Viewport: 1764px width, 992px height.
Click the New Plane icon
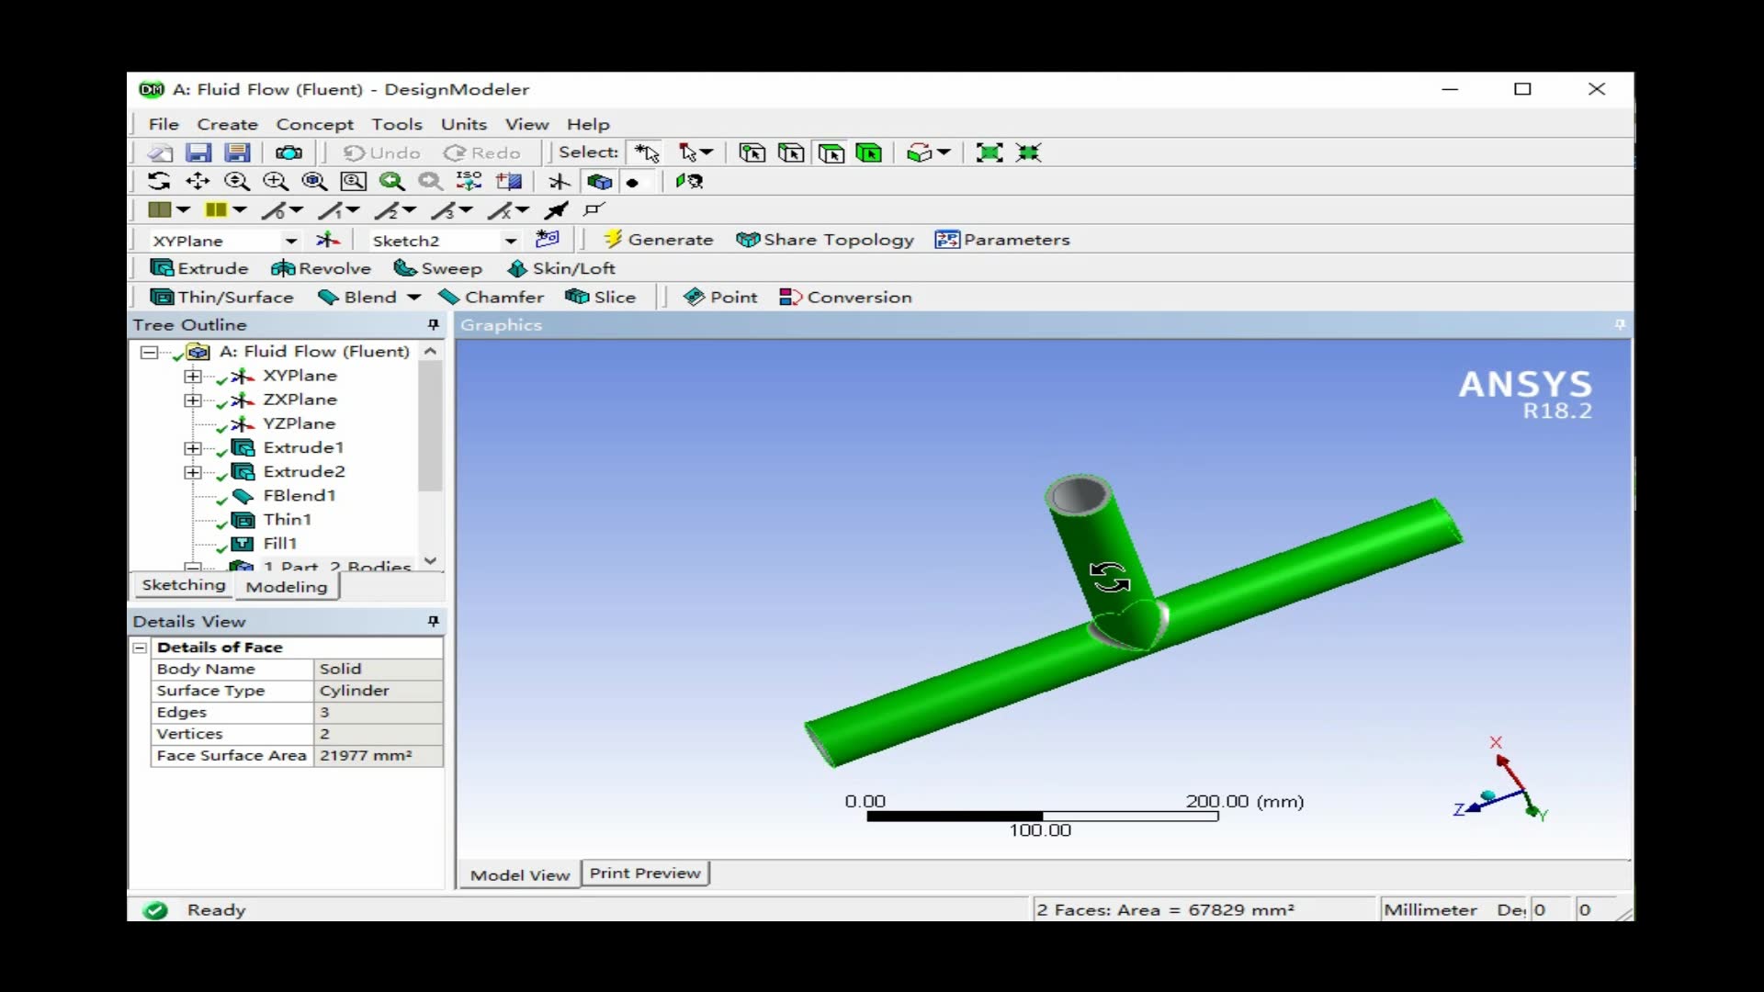(x=328, y=240)
